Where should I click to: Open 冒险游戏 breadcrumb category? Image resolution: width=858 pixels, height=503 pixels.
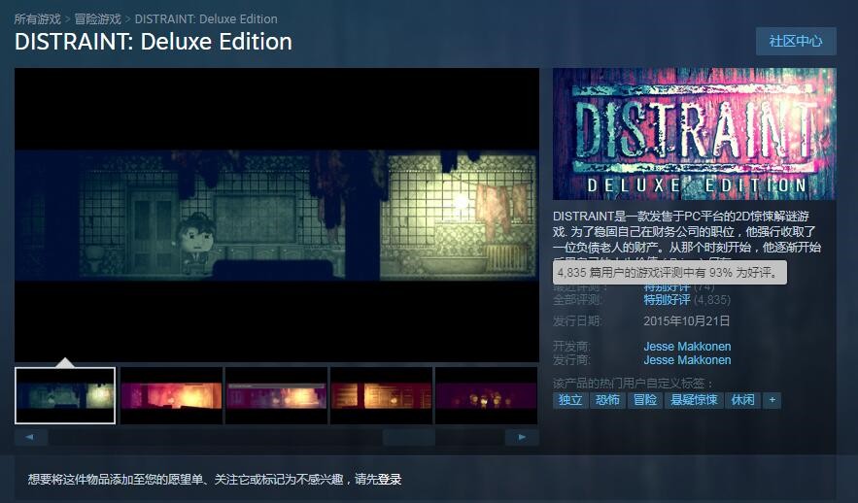pyautogui.click(x=97, y=19)
